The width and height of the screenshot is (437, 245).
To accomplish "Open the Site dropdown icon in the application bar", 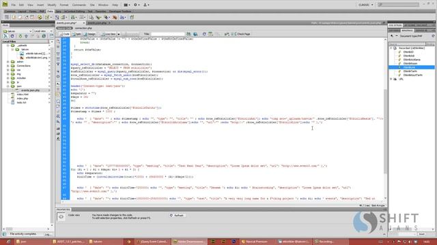I will click(x=146, y=5).
